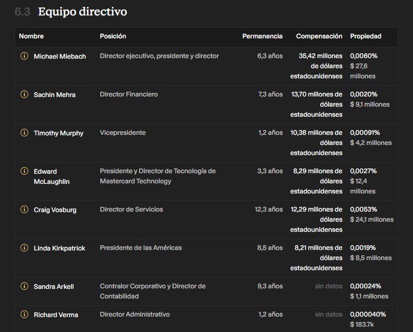Click the '0,0027%' ownership value

(363, 171)
